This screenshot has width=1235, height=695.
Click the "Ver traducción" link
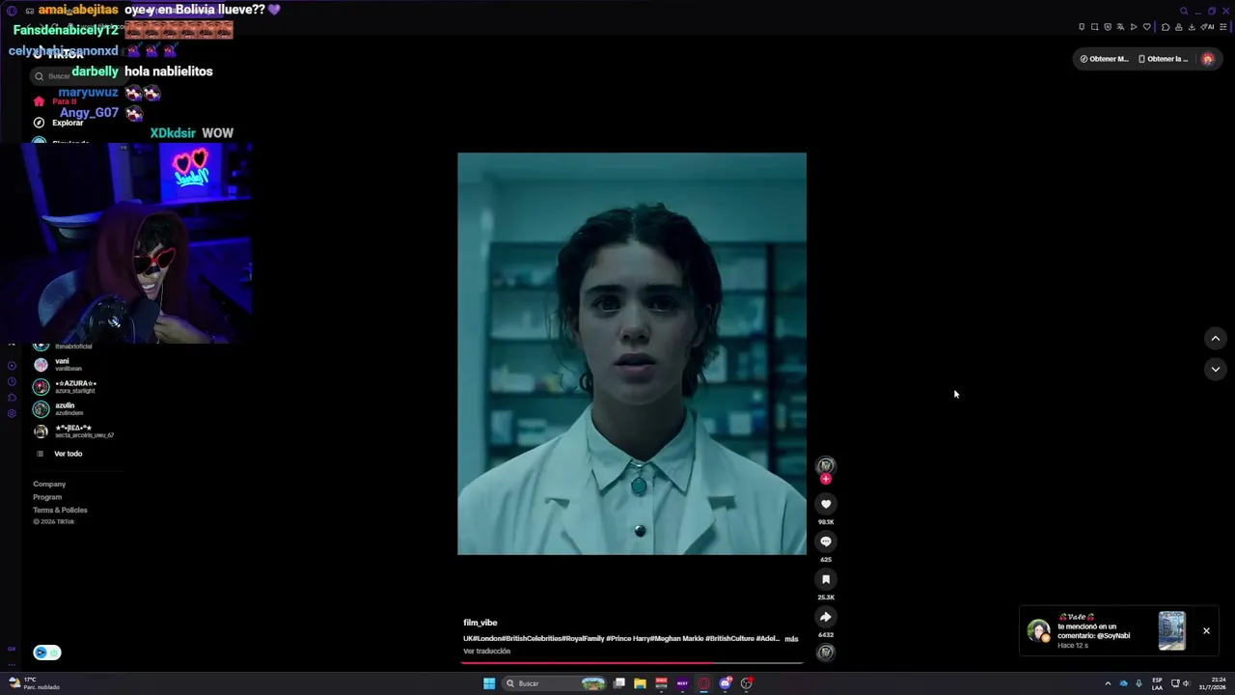486,652
